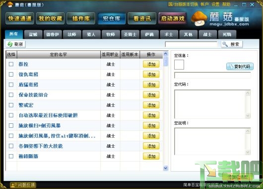The height and width of the screenshot is (189, 263).
Task: Open the 快速通道 section
Action: pyautogui.click(x=20, y=18)
